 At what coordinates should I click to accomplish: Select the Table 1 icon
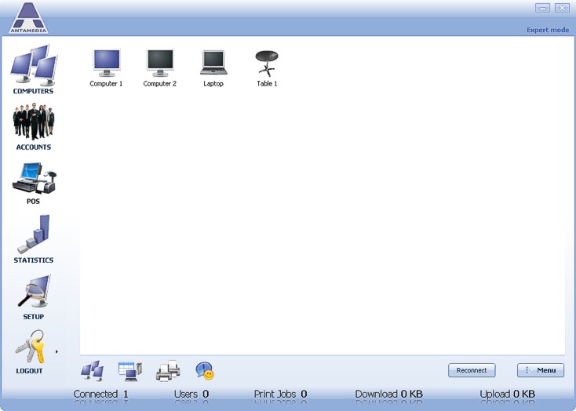pos(267,64)
